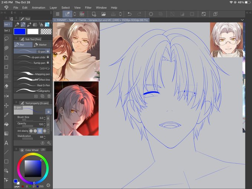
Task: Open the Edit menu
Action: point(25,7)
